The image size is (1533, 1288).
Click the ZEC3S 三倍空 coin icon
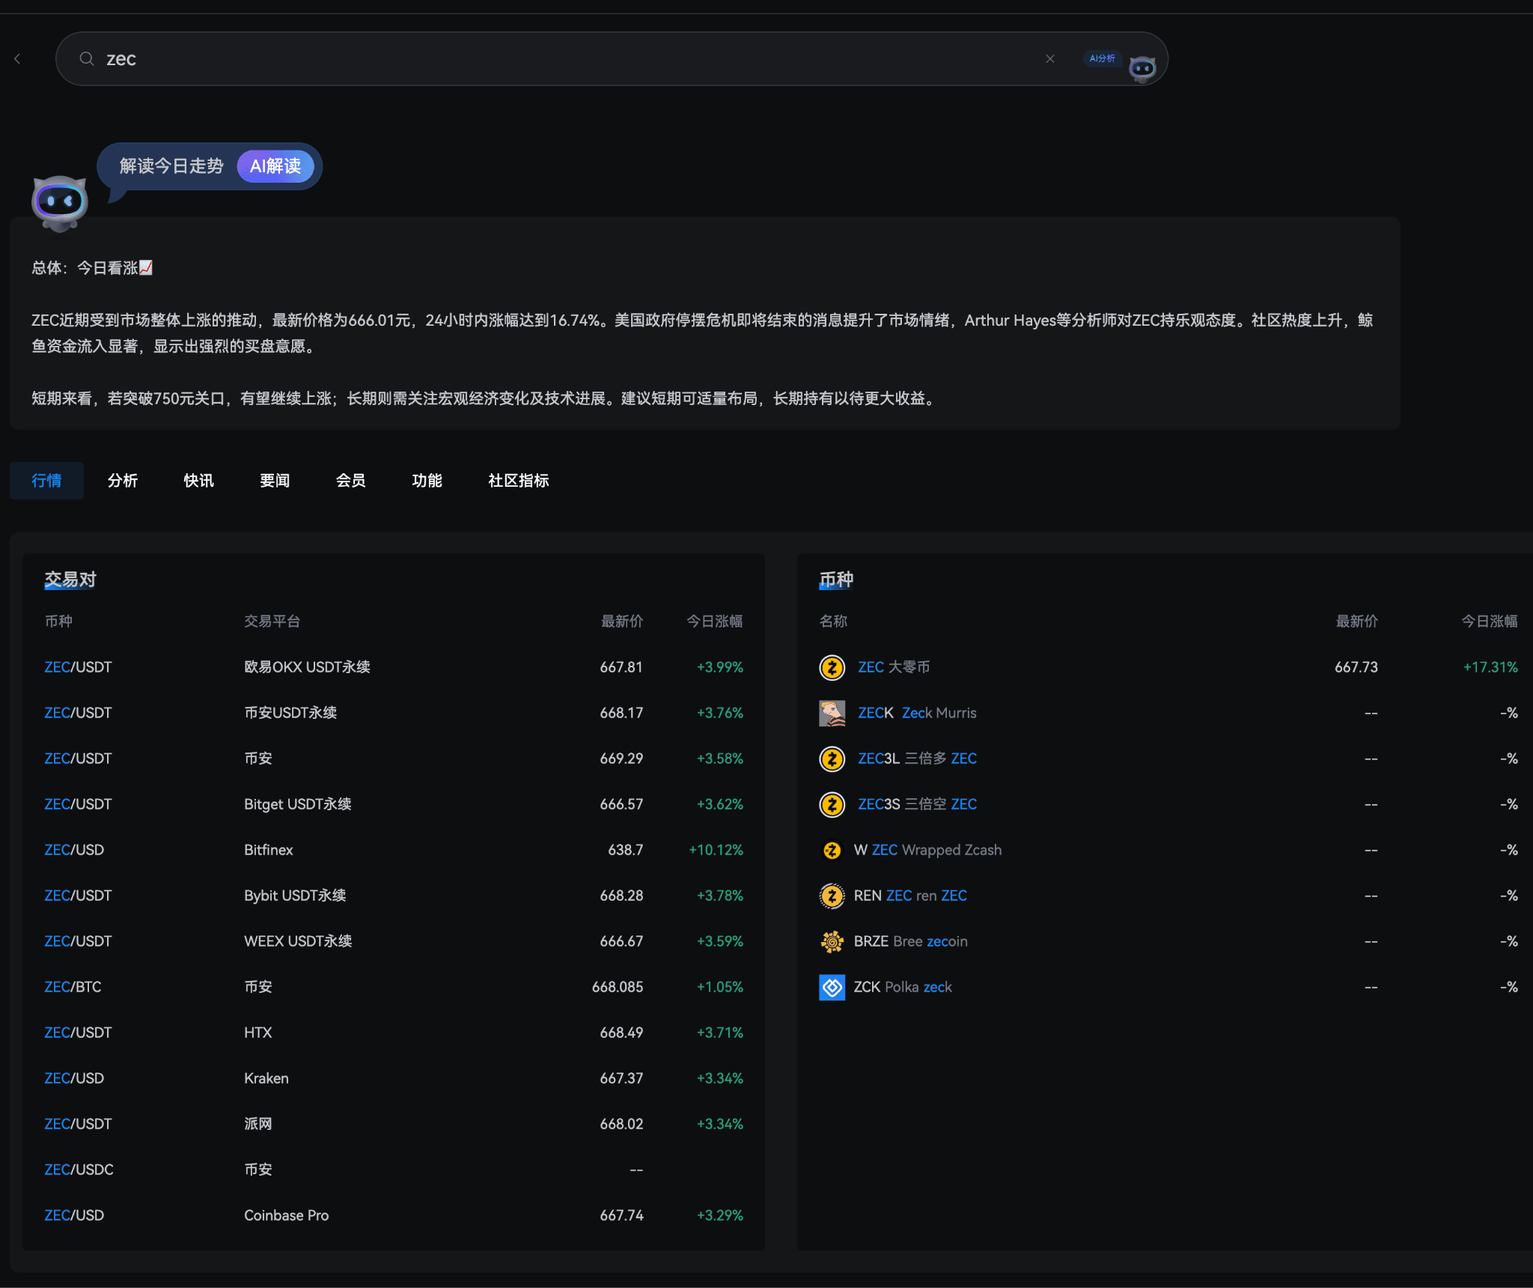point(832,804)
